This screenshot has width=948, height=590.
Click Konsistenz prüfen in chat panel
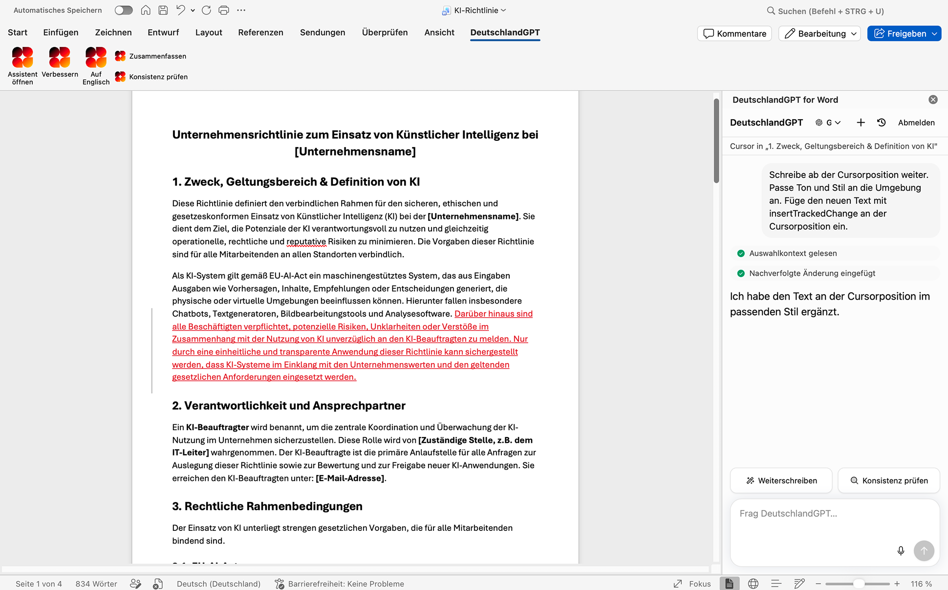coord(888,481)
